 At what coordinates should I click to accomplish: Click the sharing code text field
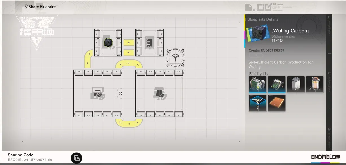pyautogui.click(x=30, y=160)
